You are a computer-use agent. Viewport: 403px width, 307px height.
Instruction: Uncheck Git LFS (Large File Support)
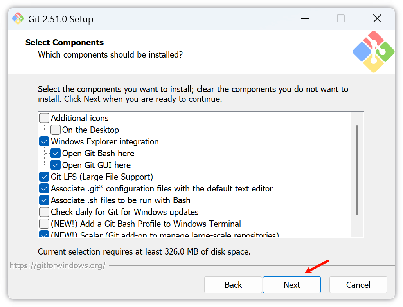pos(45,177)
